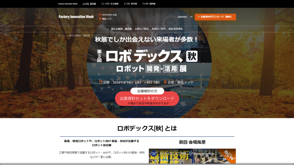Click the Factory Innovation Week header logo

(x=76, y=17)
